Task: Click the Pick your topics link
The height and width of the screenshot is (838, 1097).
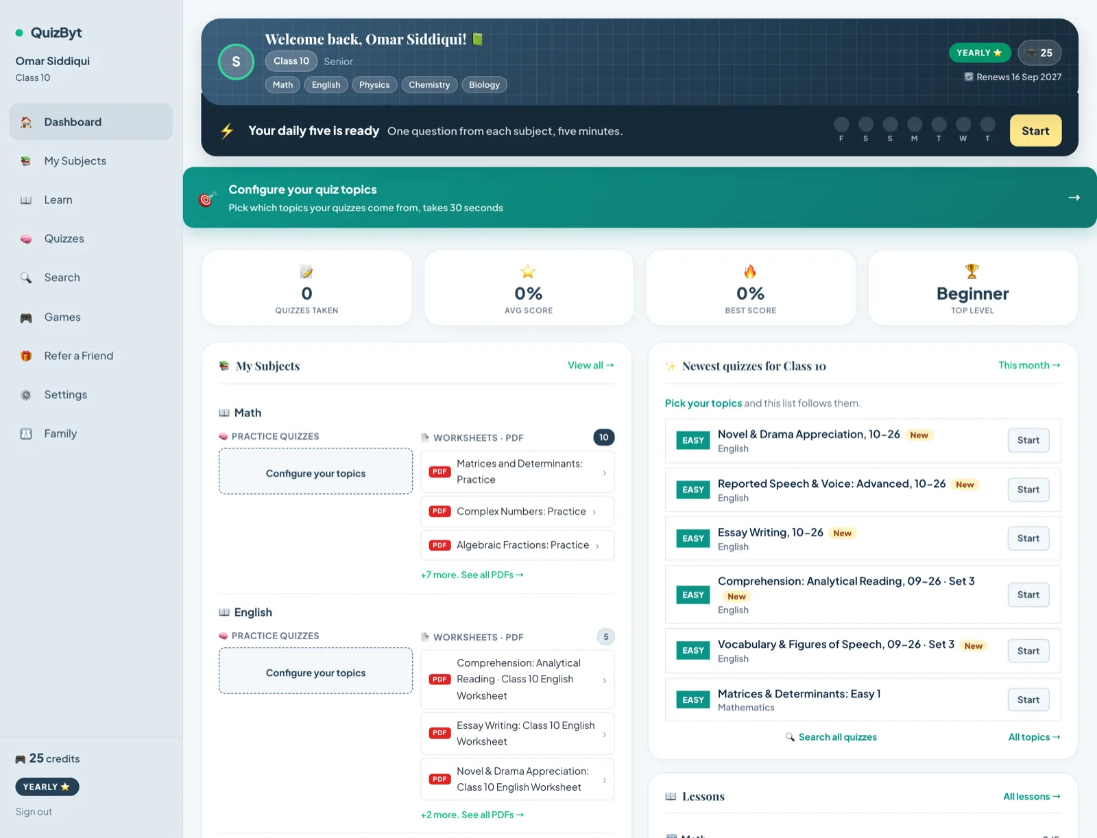Action: (703, 403)
